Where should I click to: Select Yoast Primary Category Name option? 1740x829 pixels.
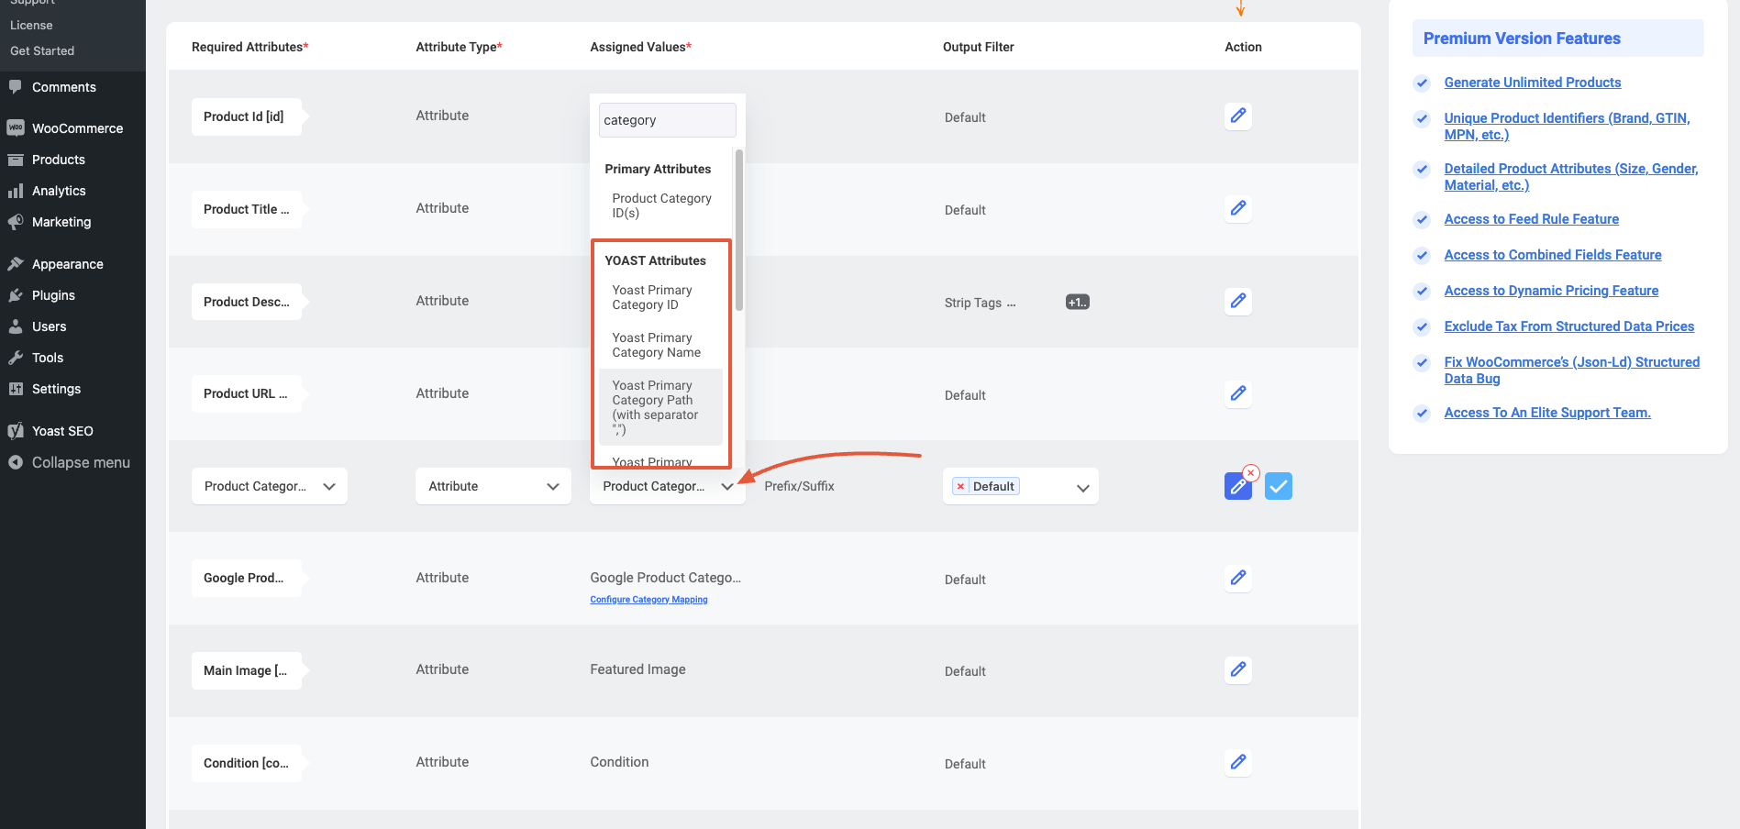click(661, 345)
